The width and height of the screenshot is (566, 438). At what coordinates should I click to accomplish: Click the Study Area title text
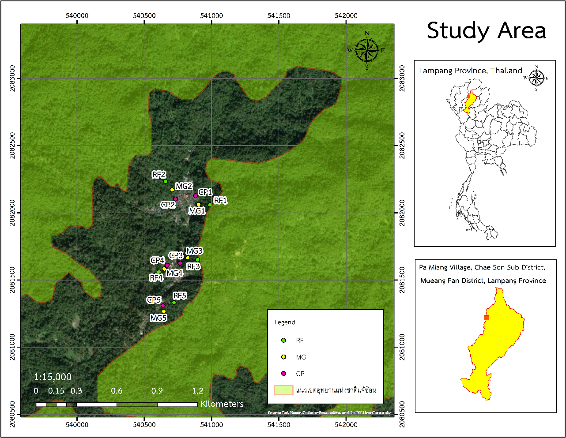(486, 31)
